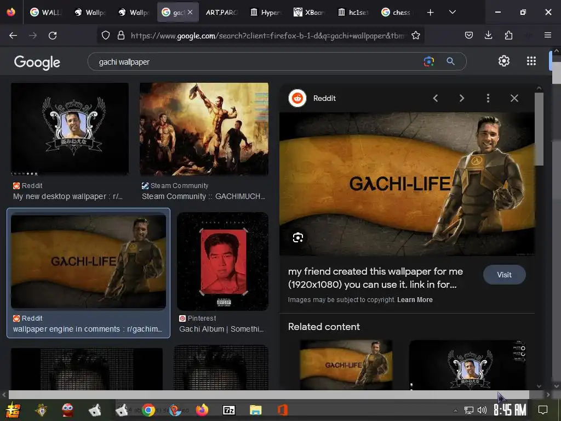The height and width of the screenshot is (421, 561).
Task: Open 'my friend created this wallpaper' title link
Action: tap(375, 278)
